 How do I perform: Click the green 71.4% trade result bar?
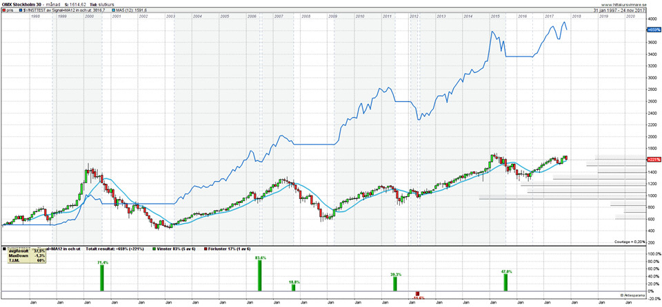click(102, 277)
